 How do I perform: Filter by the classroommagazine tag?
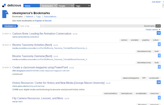(x=131, y=78)
